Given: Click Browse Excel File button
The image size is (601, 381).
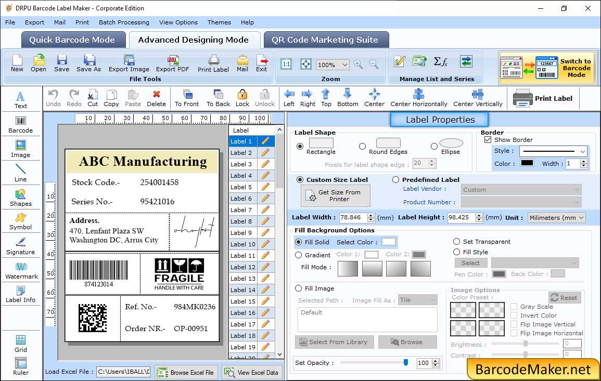Looking at the screenshot, I should [186, 372].
